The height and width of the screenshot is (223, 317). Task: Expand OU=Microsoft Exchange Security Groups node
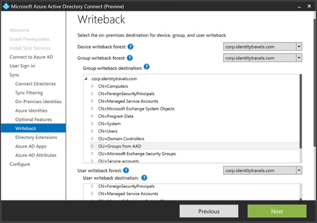(92, 153)
